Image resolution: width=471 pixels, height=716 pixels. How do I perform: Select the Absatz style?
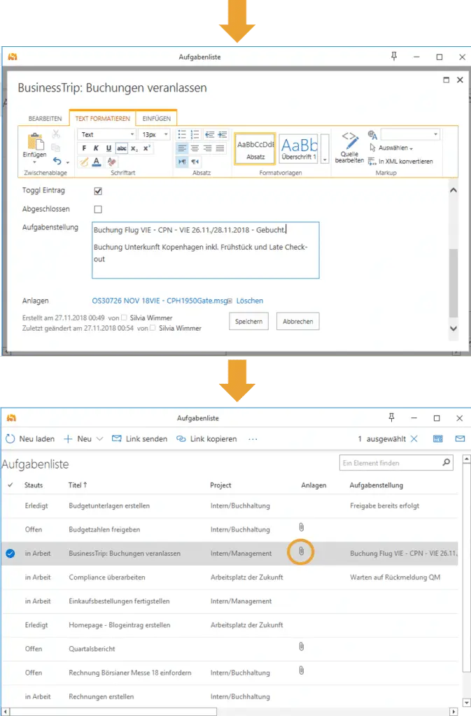point(255,148)
